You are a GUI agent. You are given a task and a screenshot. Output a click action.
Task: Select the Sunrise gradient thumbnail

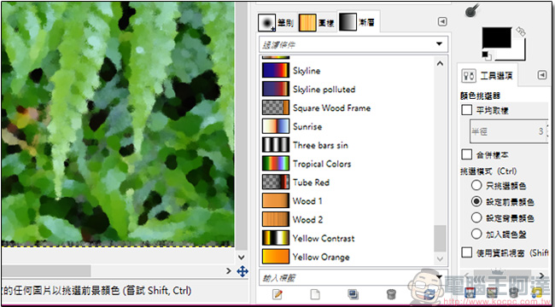click(x=276, y=126)
